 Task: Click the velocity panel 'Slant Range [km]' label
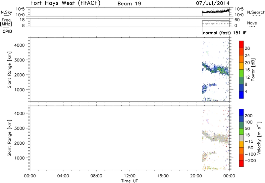coord(10,138)
